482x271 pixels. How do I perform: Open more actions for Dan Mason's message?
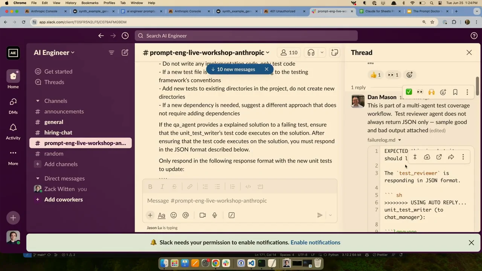click(x=467, y=92)
